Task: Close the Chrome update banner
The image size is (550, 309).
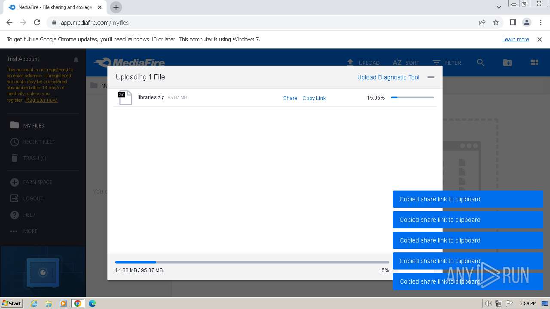Action: click(540, 39)
